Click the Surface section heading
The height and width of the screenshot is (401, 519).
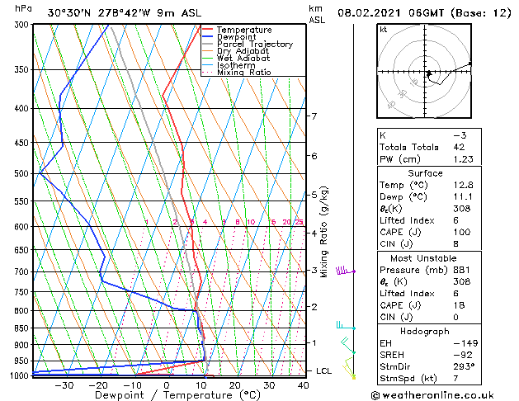[x=425, y=173]
